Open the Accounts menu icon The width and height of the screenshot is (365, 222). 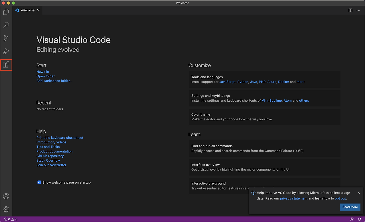6,196
